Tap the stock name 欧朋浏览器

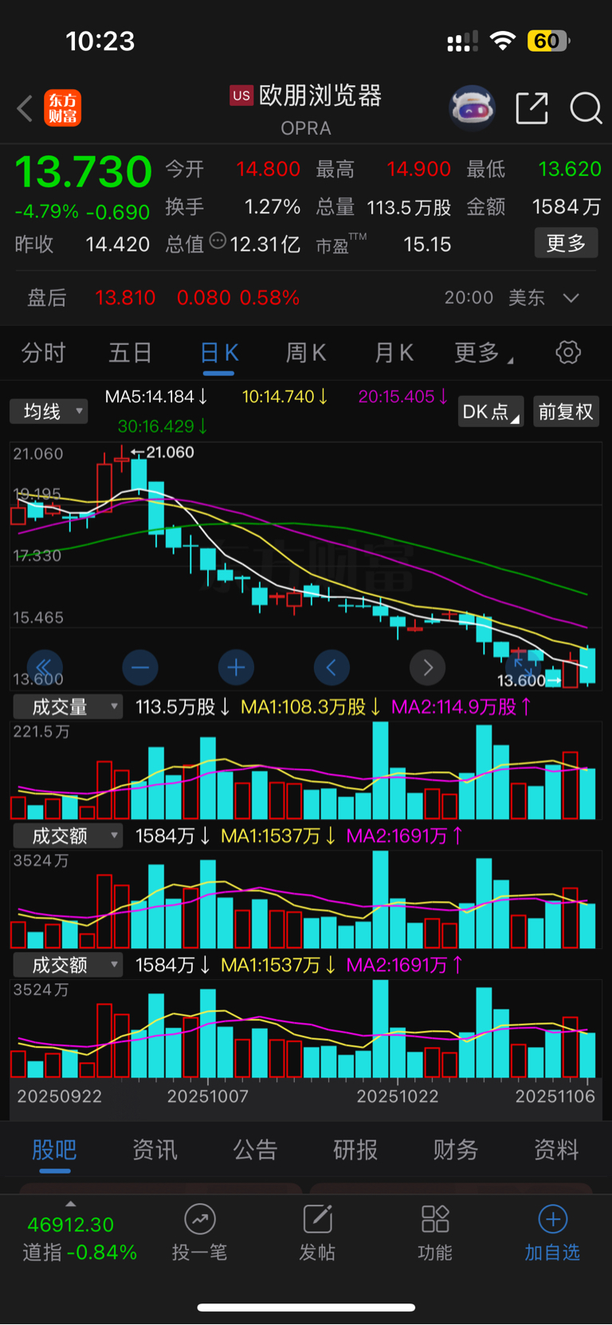(320, 96)
